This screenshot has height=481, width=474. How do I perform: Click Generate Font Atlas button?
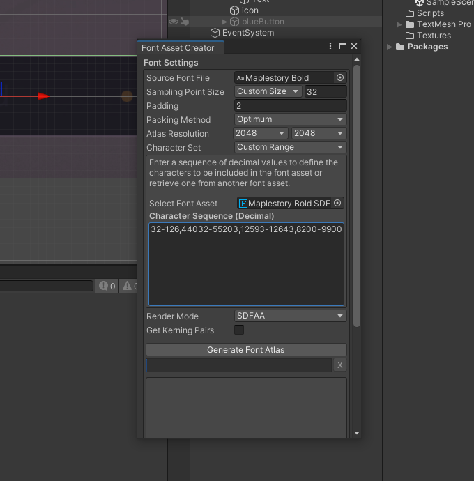coord(246,350)
